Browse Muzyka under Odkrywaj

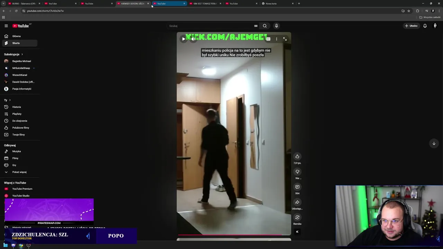(x=19, y=151)
